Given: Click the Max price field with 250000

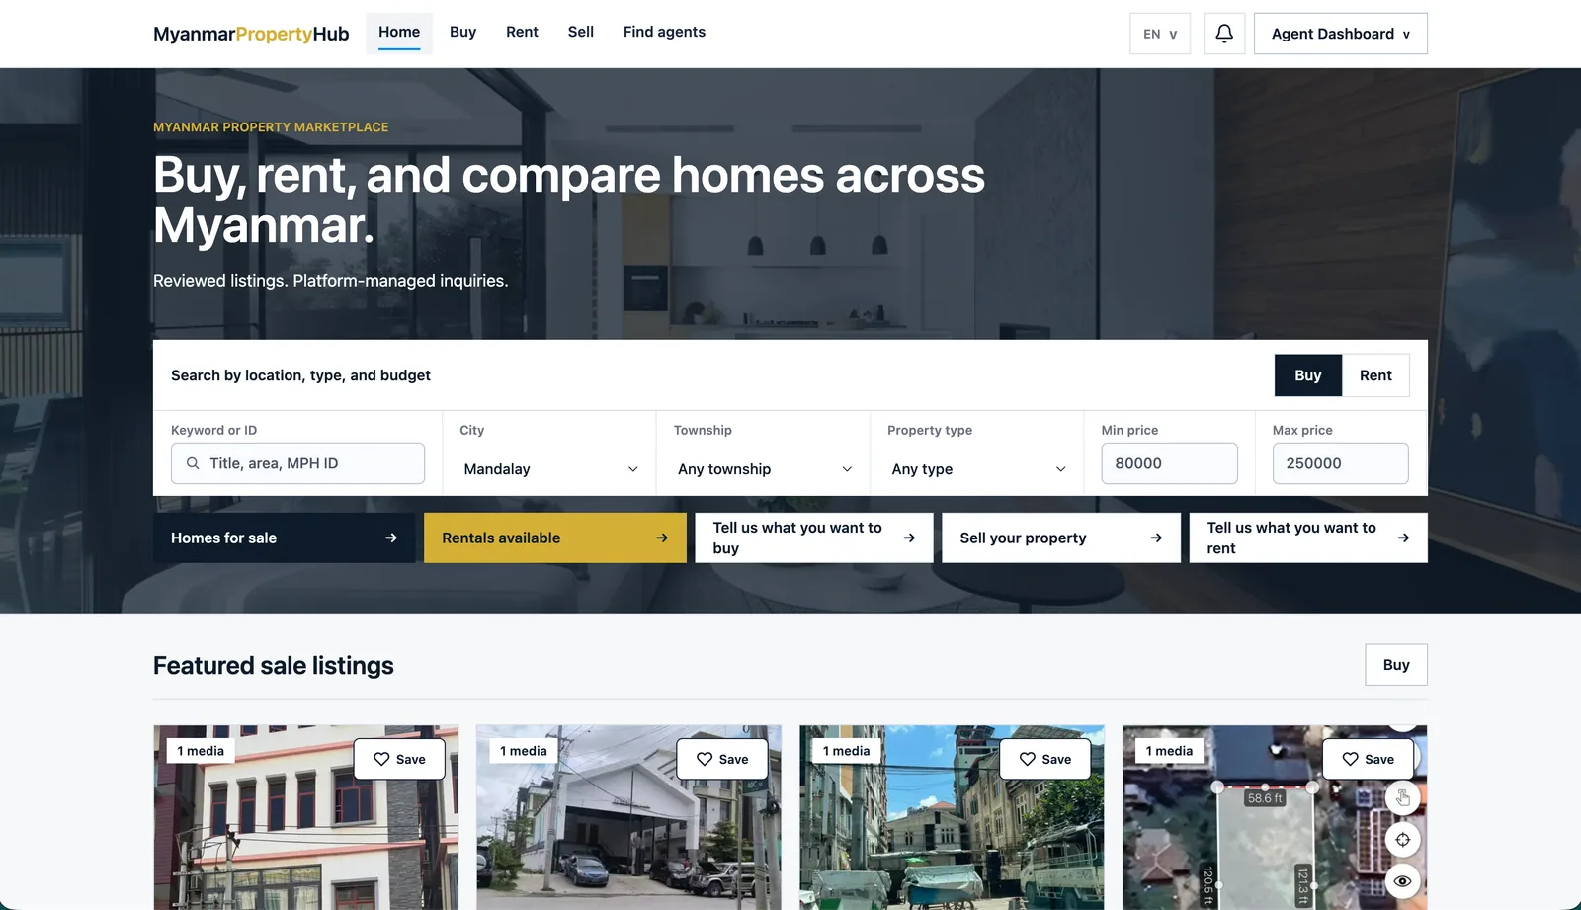Looking at the screenshot, I should point(1340,463).
